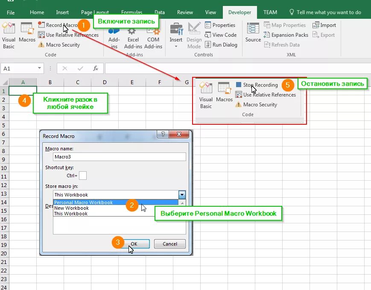
Task: Select the Developer tab
Action: pyautogui.click(x=240, y=12)
